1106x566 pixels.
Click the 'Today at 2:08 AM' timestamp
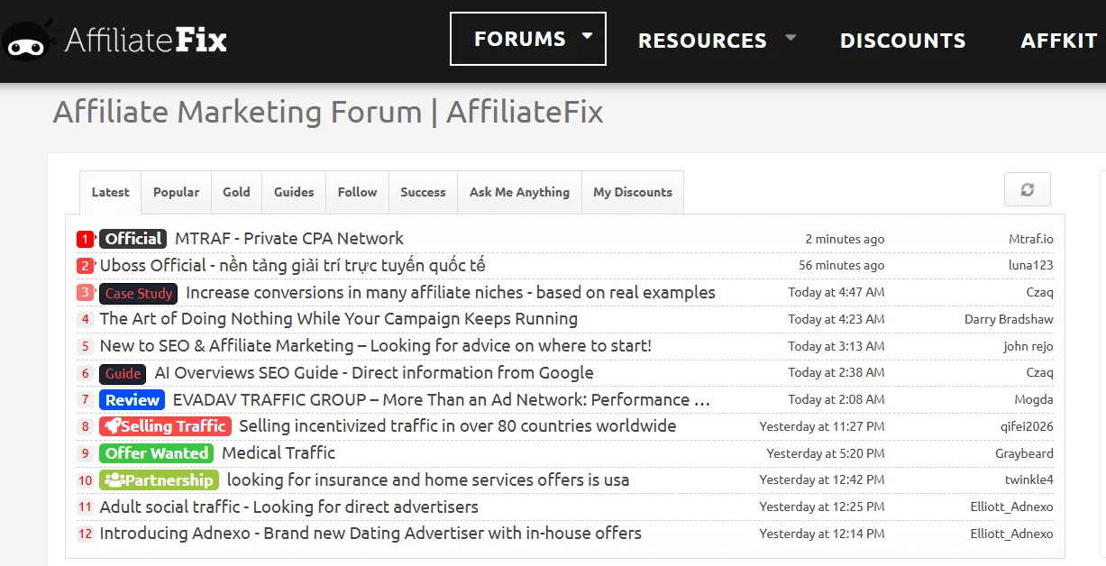click(x=836, y=399)
